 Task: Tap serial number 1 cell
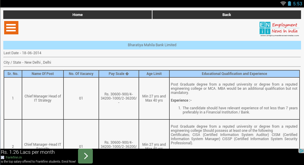(13, 98)
